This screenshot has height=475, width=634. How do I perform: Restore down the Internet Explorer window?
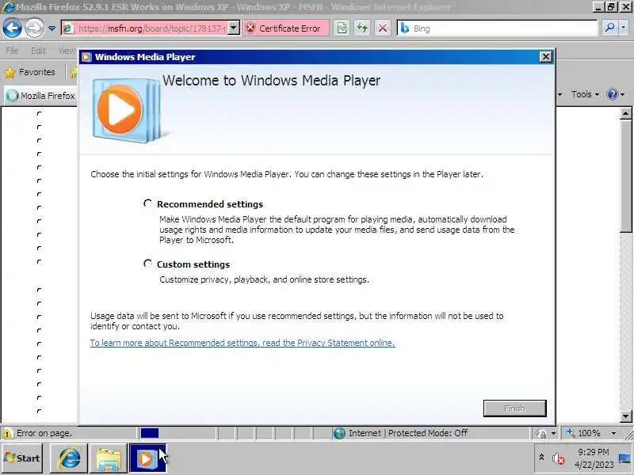coord(611,6)
